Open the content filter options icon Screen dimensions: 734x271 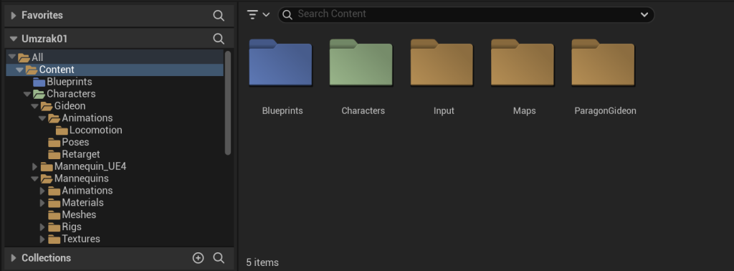pos(258,14)
